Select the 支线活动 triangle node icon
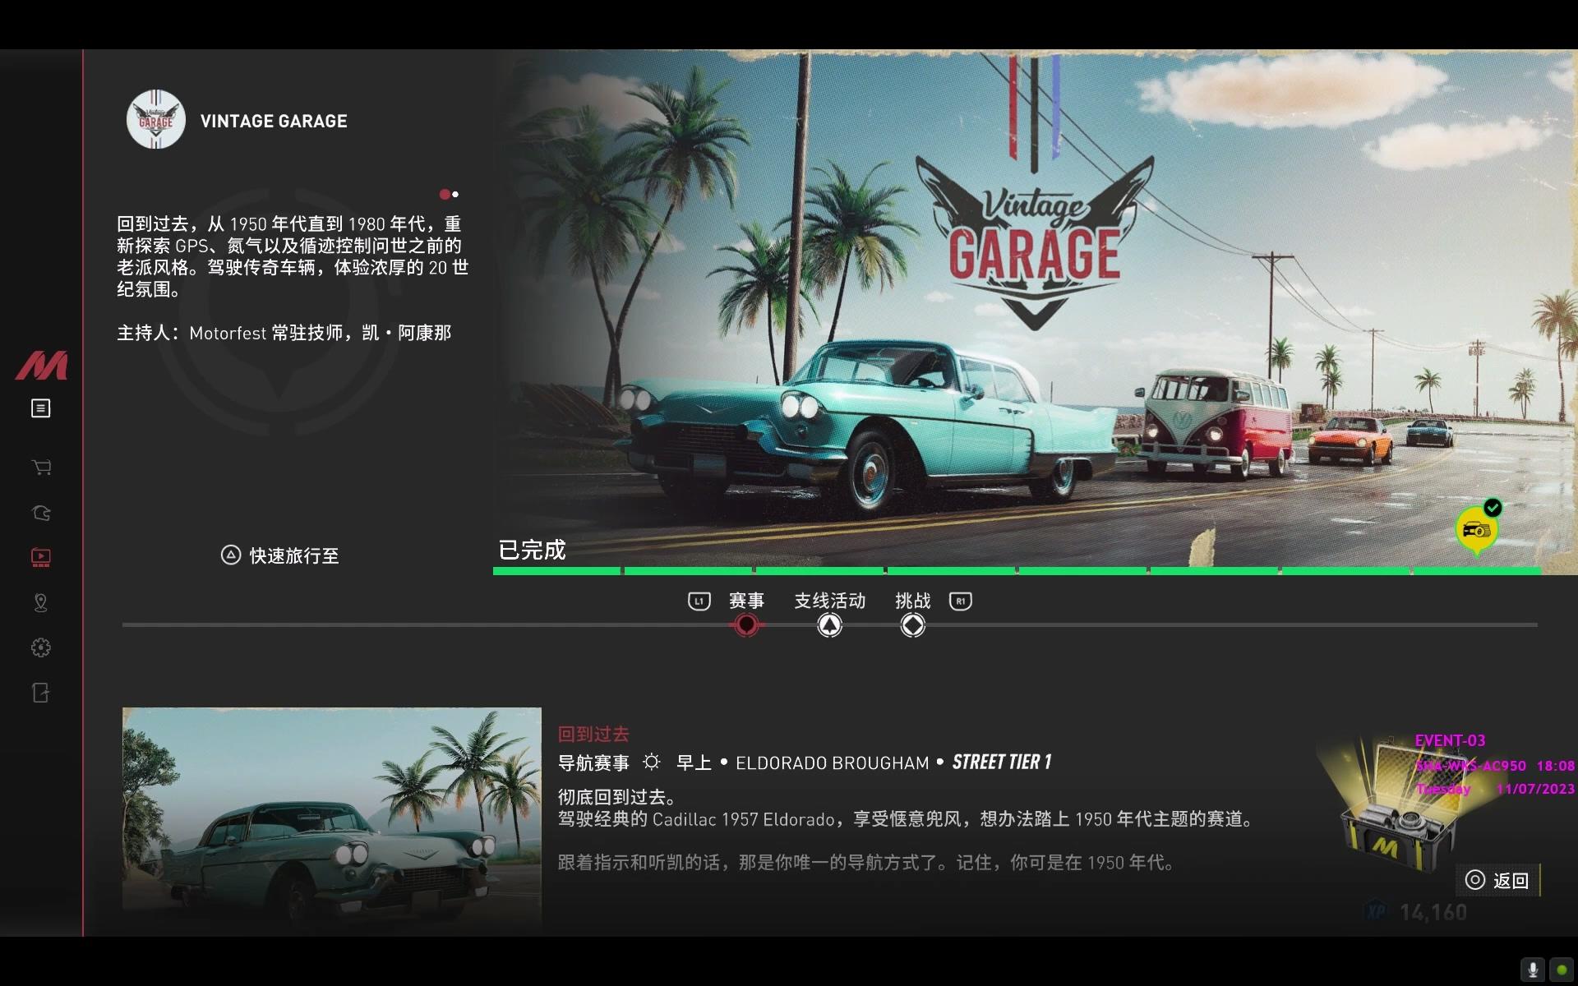Screen dimensions: 1578x986 click(830, 625)
